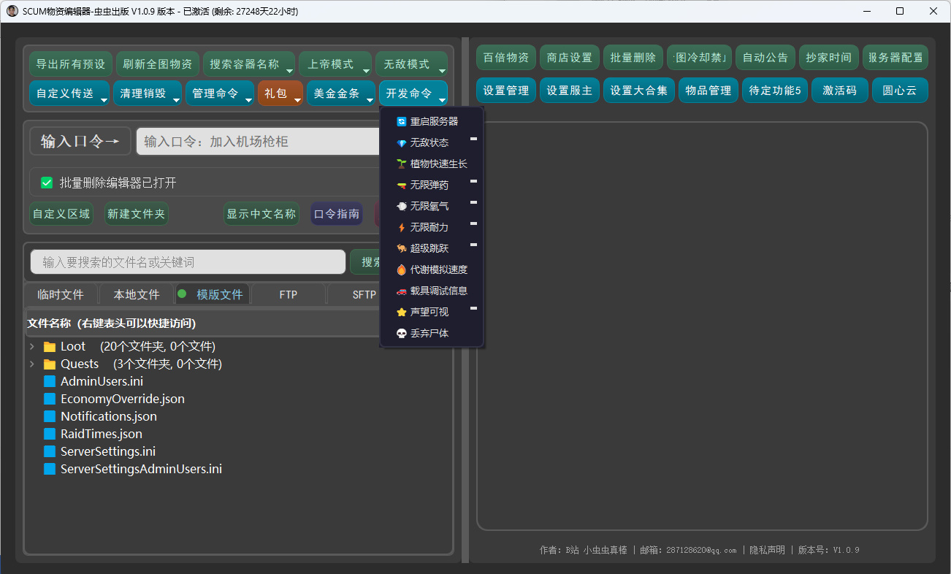951x574 pixels.
Task: Toggle the 无限氧气 switch indicator
Action: (x=473, y=202)
